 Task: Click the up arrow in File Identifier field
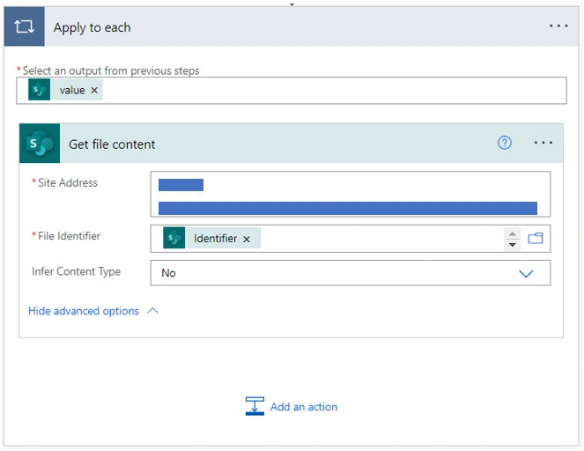[x=513, y=233]
